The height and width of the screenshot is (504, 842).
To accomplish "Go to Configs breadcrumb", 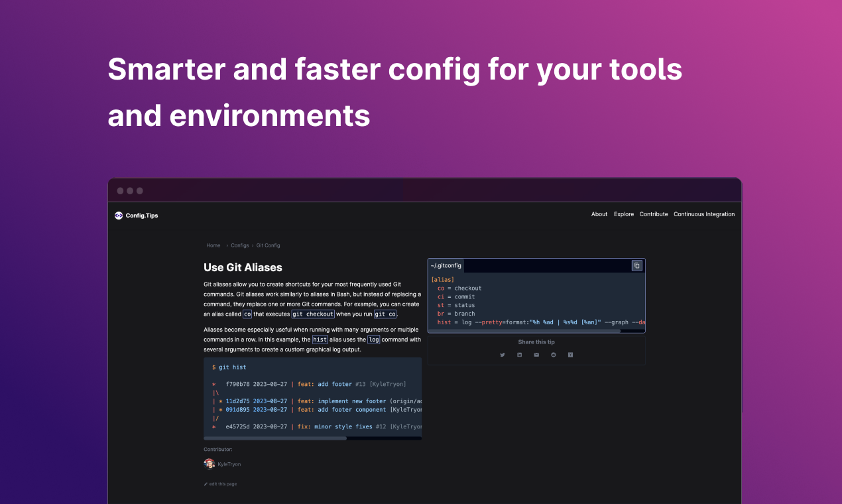I will coord(240,245).
